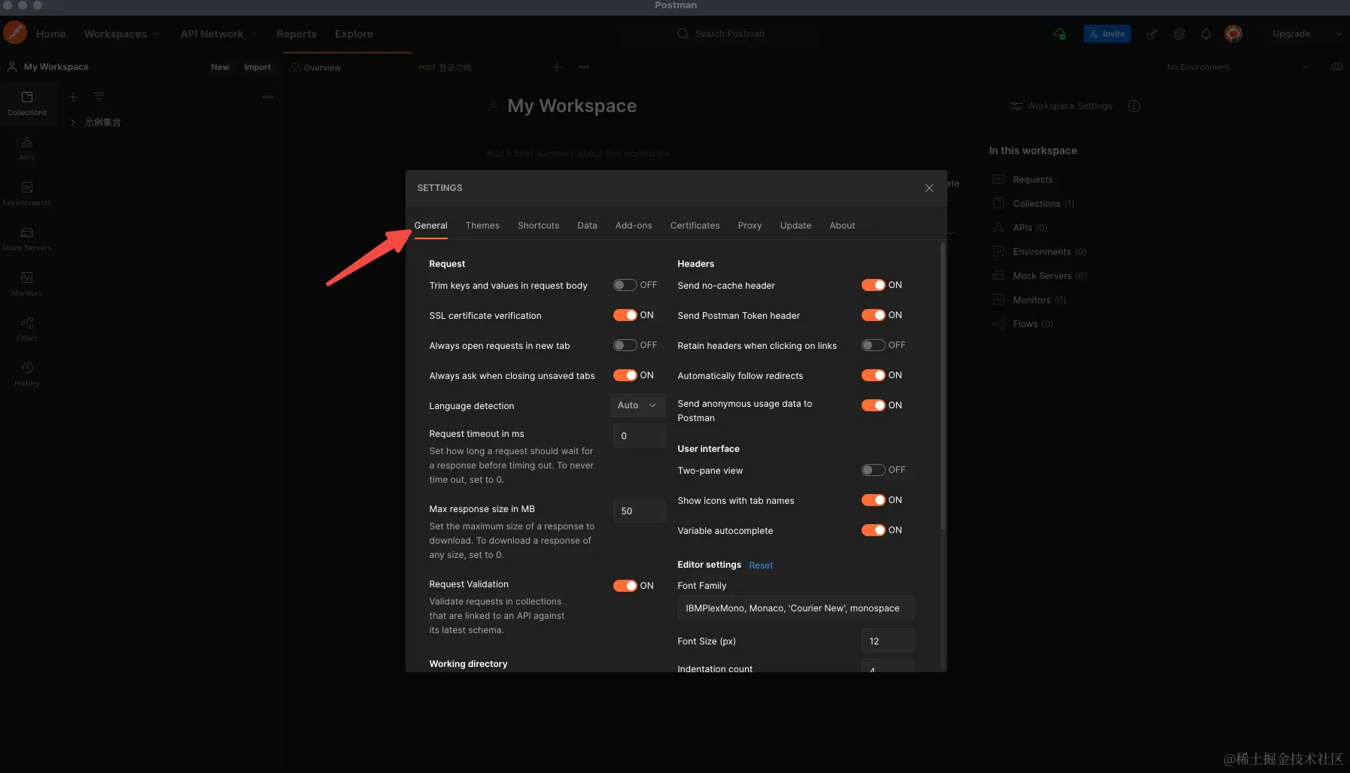Click the Font Size (px) field
The width and height of the screenshot is (1350, 773).
point(887,641)
